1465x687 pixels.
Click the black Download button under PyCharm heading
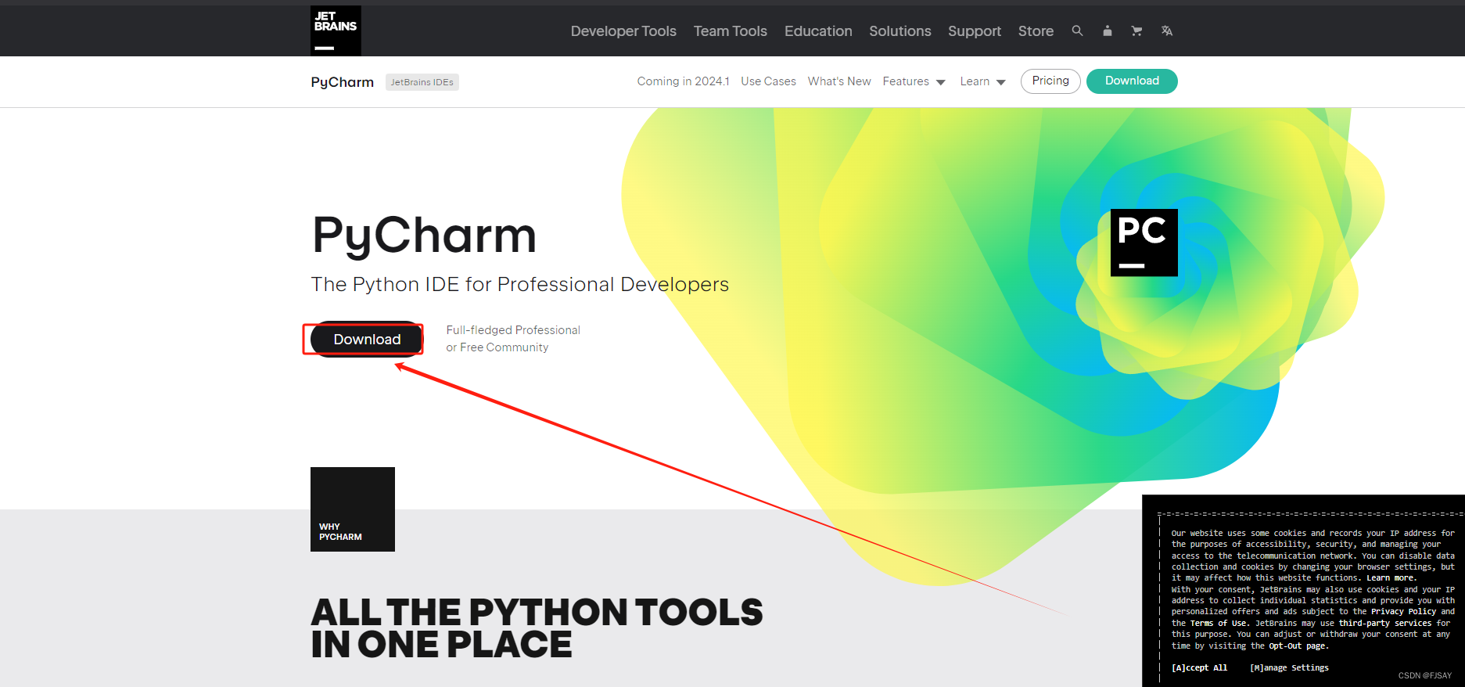(x=367, y=339)
